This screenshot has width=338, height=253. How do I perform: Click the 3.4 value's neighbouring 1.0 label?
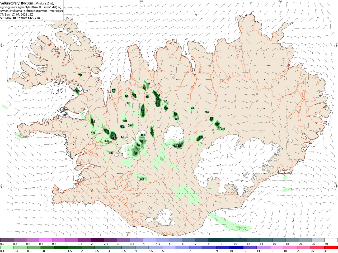(x=148, y=84)
